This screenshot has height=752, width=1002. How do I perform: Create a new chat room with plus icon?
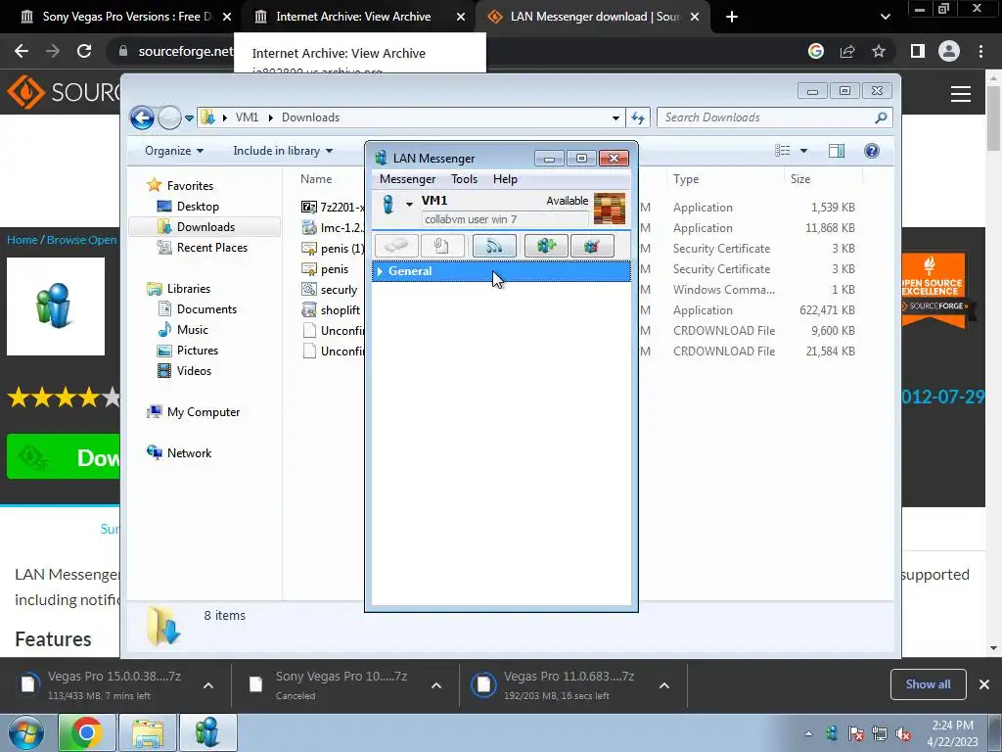(x=546, y=246)
